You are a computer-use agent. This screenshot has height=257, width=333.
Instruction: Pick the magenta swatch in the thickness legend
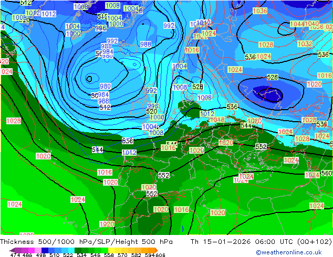point(32,250)
